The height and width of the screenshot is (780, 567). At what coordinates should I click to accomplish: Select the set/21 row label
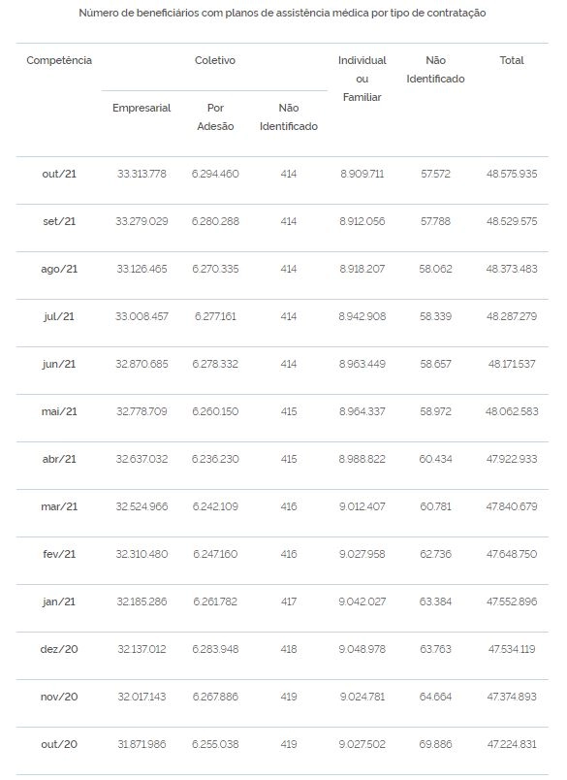pyautogui.click(x=59, y=221)
